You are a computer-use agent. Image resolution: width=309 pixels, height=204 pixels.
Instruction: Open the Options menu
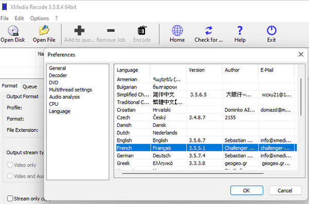click(x=40, y=18)
